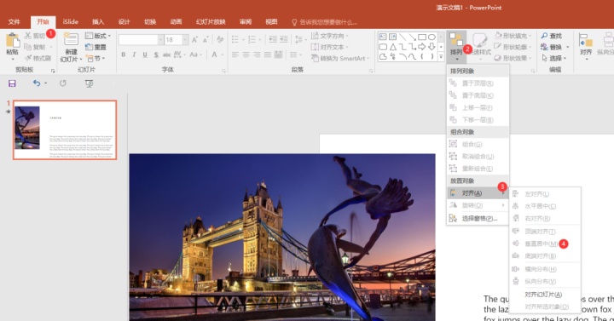The image size is (614, 321).
Task: Toggle strikethrough (abc) formatting
Action: point(166,54)
